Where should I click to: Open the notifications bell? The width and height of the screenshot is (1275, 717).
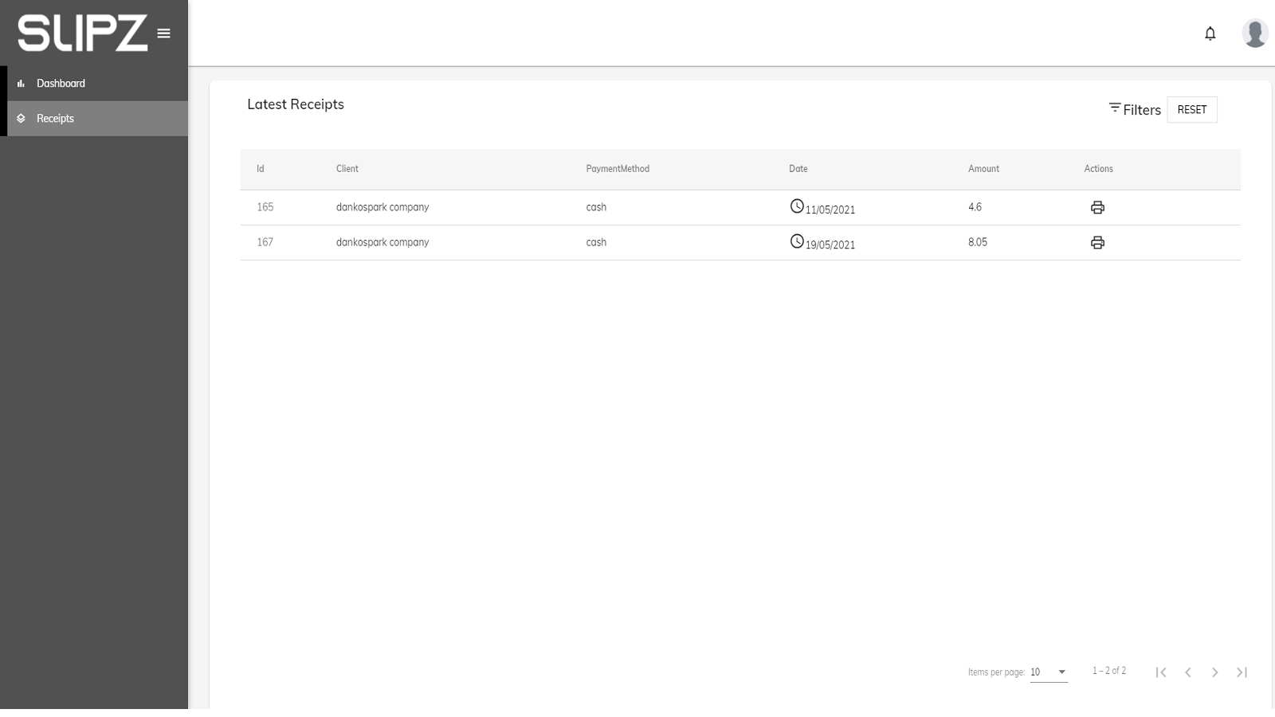pyautogui.click(x=1210, y=33)
